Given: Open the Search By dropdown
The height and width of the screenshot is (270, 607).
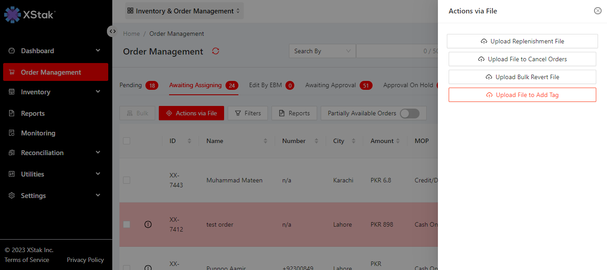Looking at the screenshot, I should pos(322,51).
